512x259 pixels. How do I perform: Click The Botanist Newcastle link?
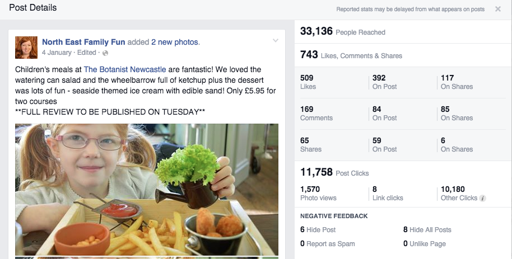[x=124, y=69]
